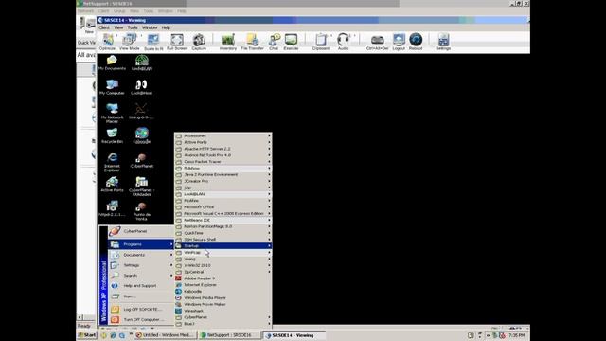The height and width of the screenshot is (341, 606).
Task: Open the Run... entry
Action: click(x=141, y=296)
